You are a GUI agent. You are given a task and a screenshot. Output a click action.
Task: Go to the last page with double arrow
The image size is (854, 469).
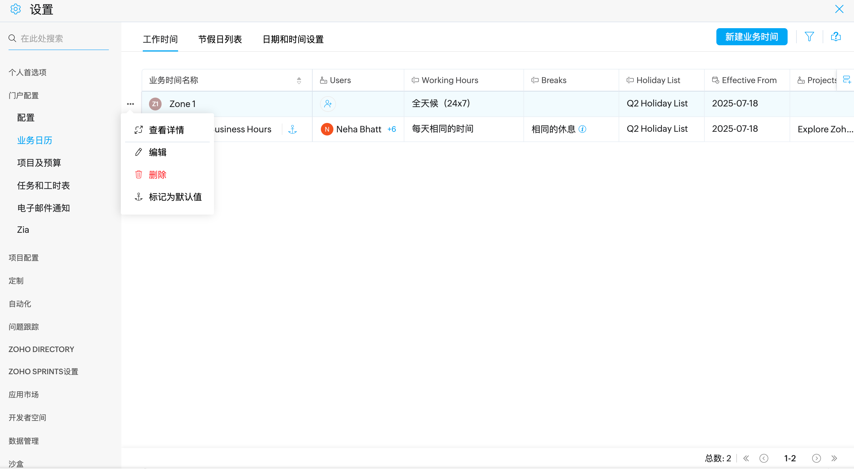(834, 458)
